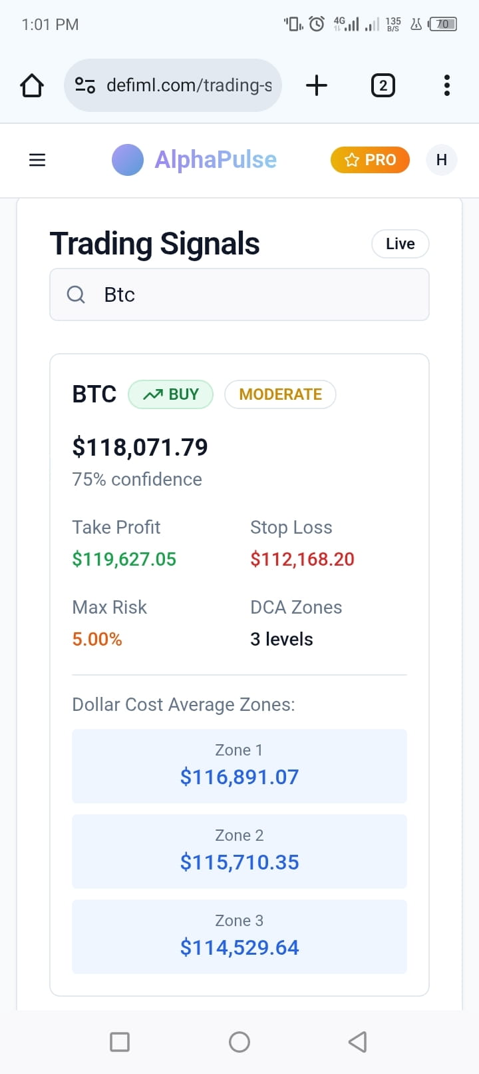Tap the defiml.com address bar URL
The image size is (479, 1074).
click(x=189, y=85)
